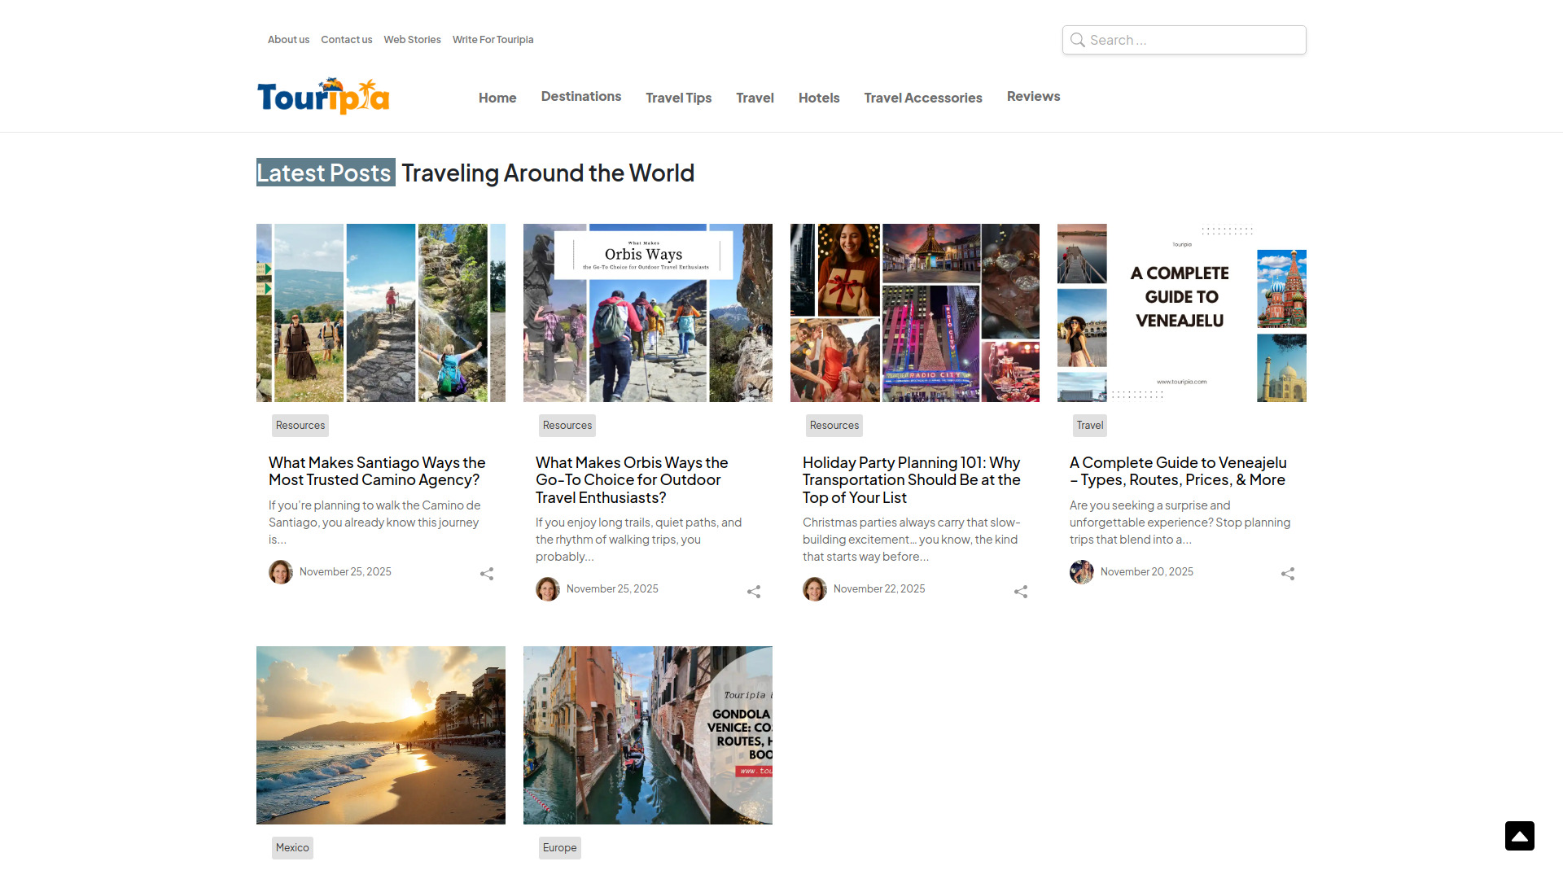
Task: Share the Veneajelu guide post
Action: [1287, 574]
